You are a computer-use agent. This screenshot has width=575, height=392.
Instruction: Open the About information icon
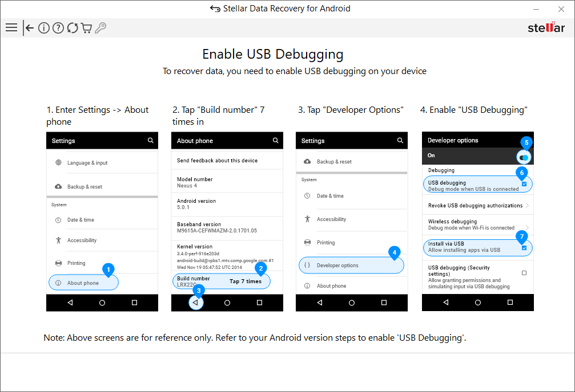44,27
